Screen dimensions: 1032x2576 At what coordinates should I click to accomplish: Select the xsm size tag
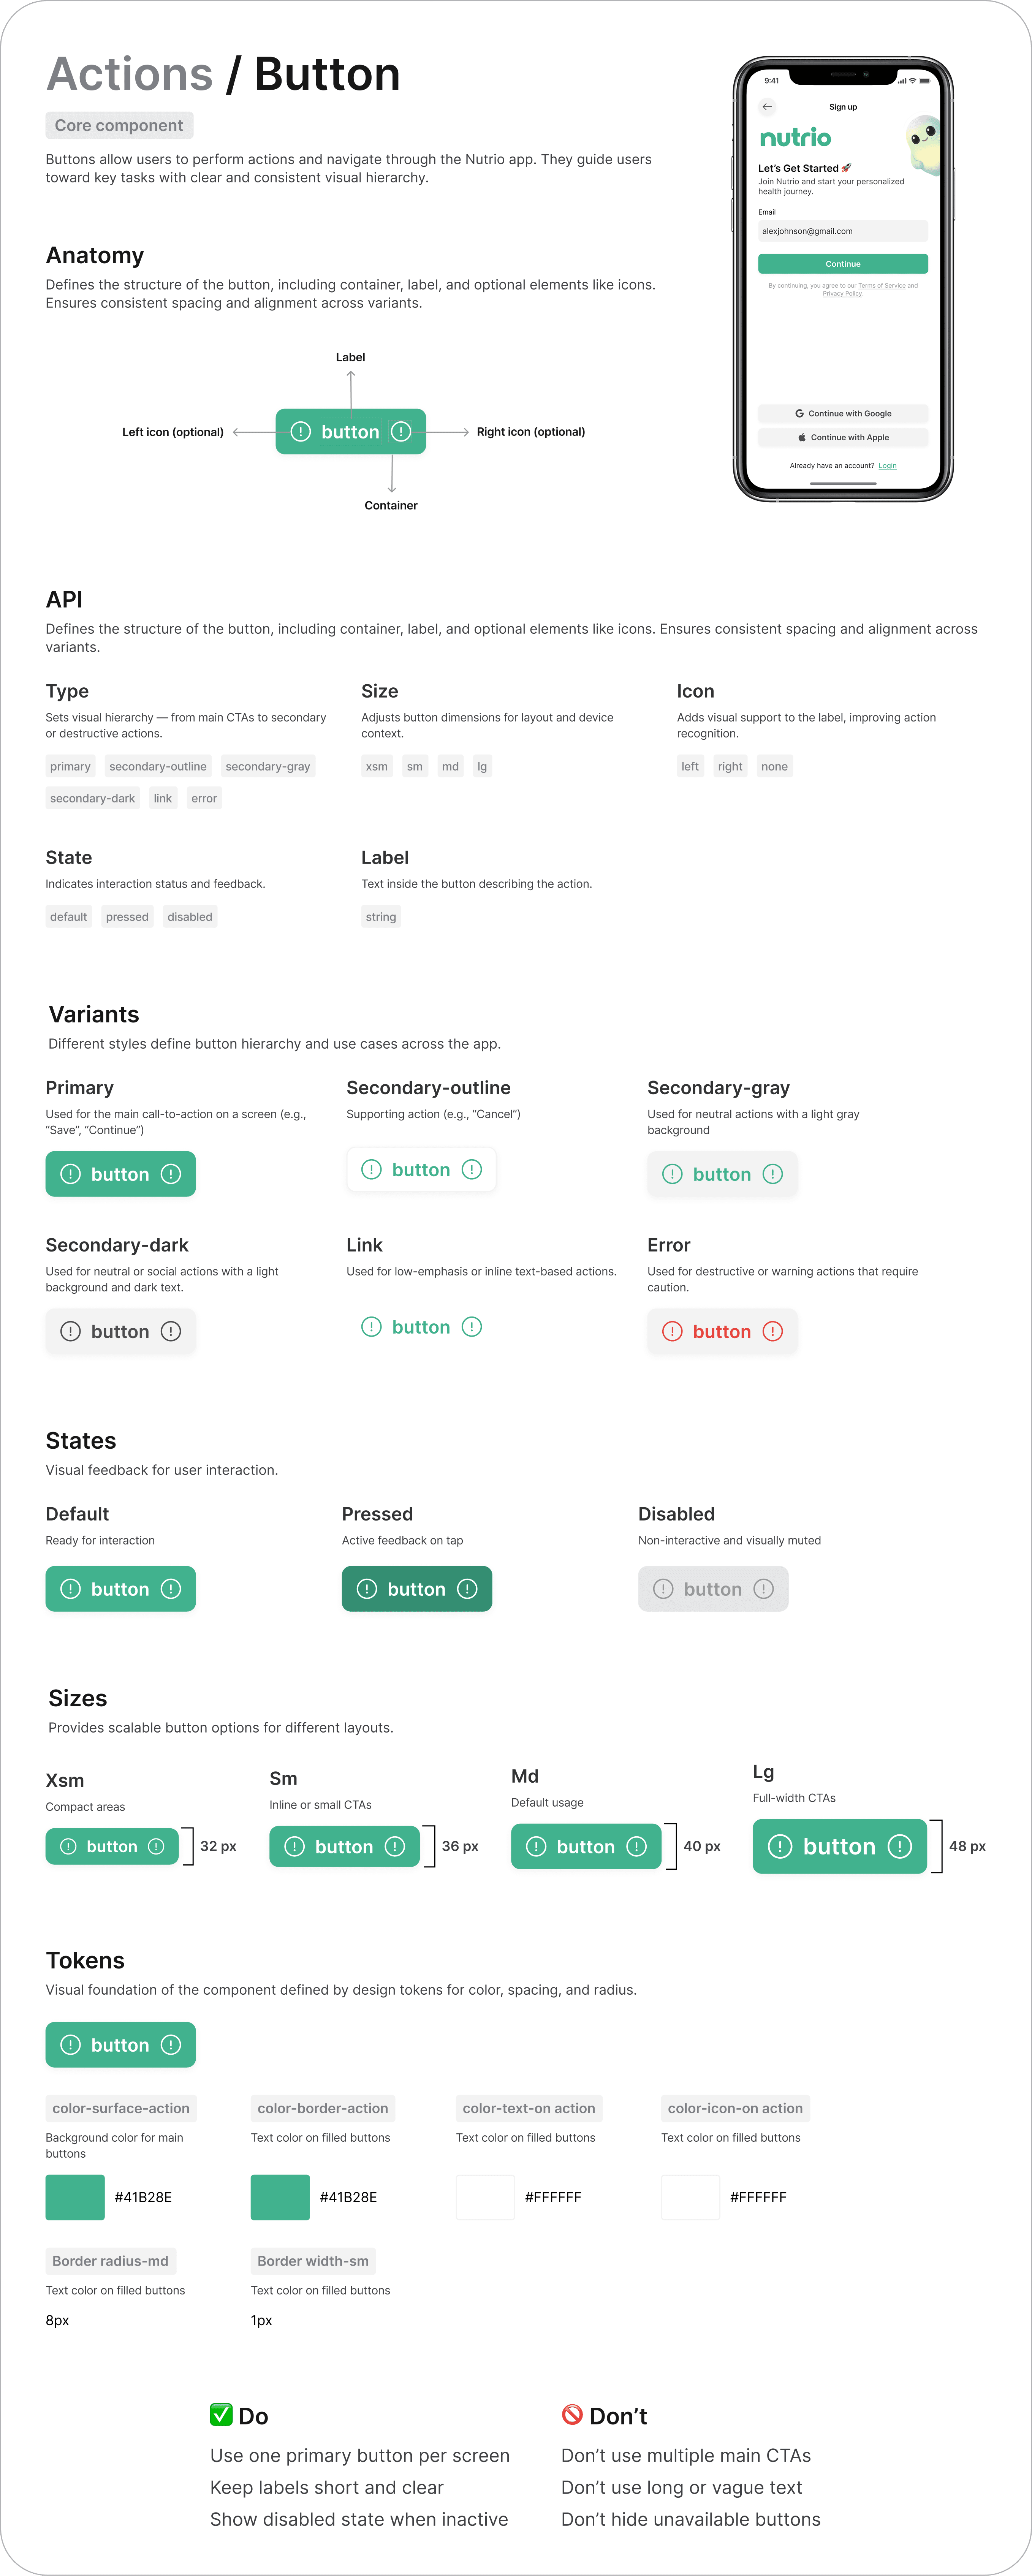pos(377,766)
